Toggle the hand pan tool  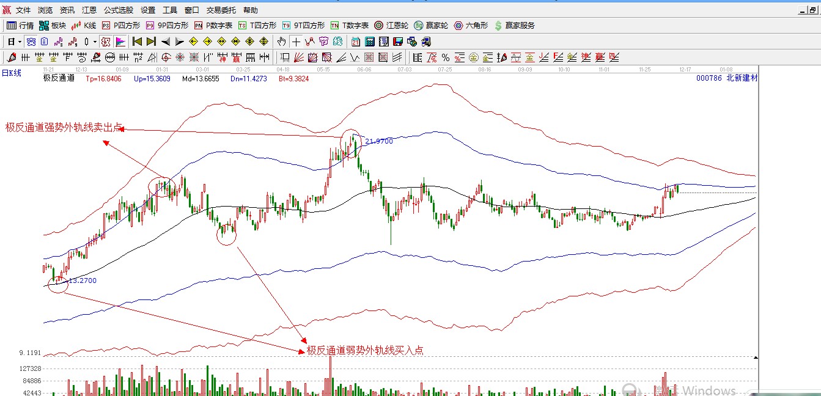tap(281, 42)
